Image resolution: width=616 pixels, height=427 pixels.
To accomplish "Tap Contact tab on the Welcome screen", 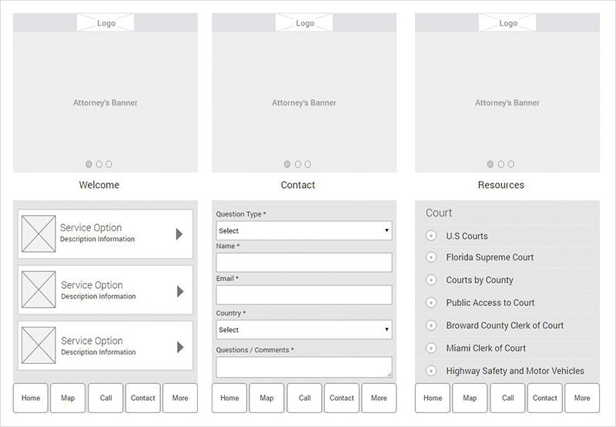I will click(143, 398).
